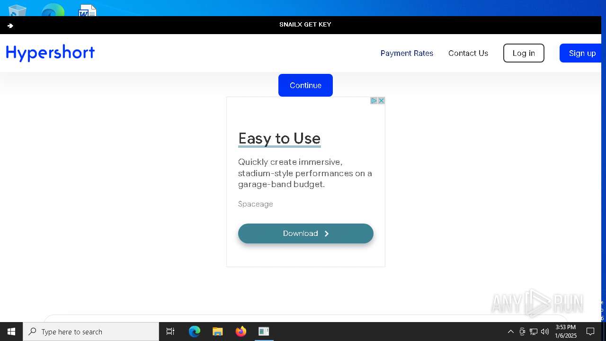Open the Windows Start menu
This screenshot has height=341, width=606.
11,332
